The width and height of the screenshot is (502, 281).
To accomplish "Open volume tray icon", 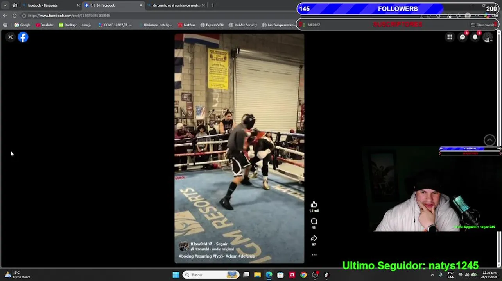I will (467, 275).
